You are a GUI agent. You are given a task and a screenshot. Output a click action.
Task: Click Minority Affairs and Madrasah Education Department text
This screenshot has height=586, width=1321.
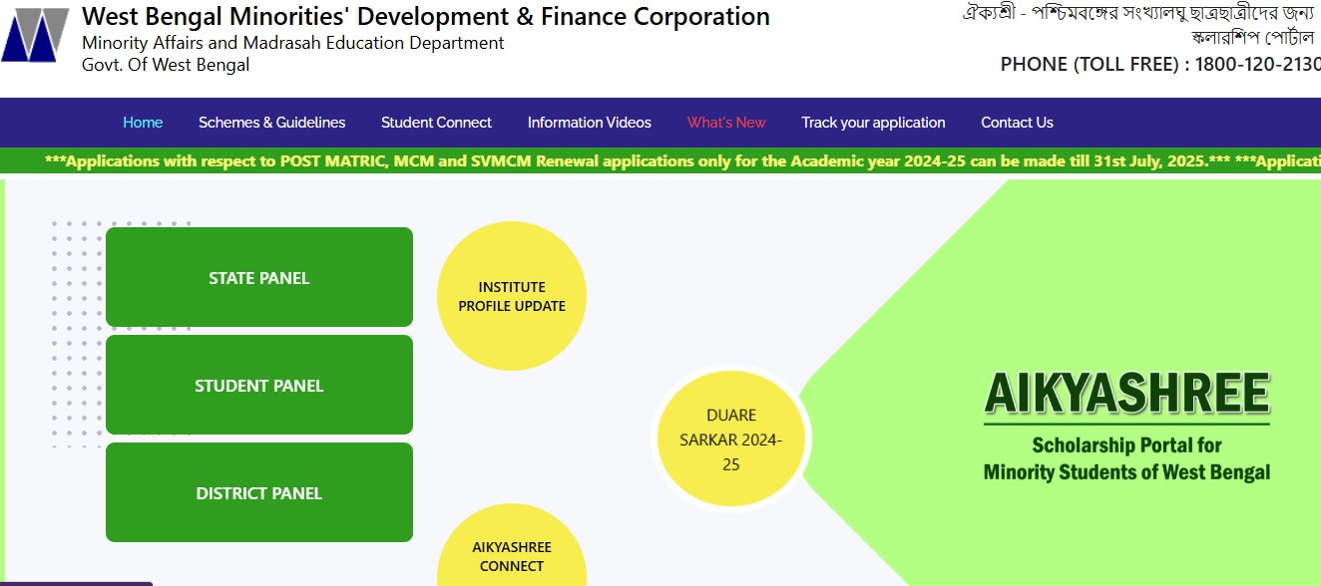point(293,43)
